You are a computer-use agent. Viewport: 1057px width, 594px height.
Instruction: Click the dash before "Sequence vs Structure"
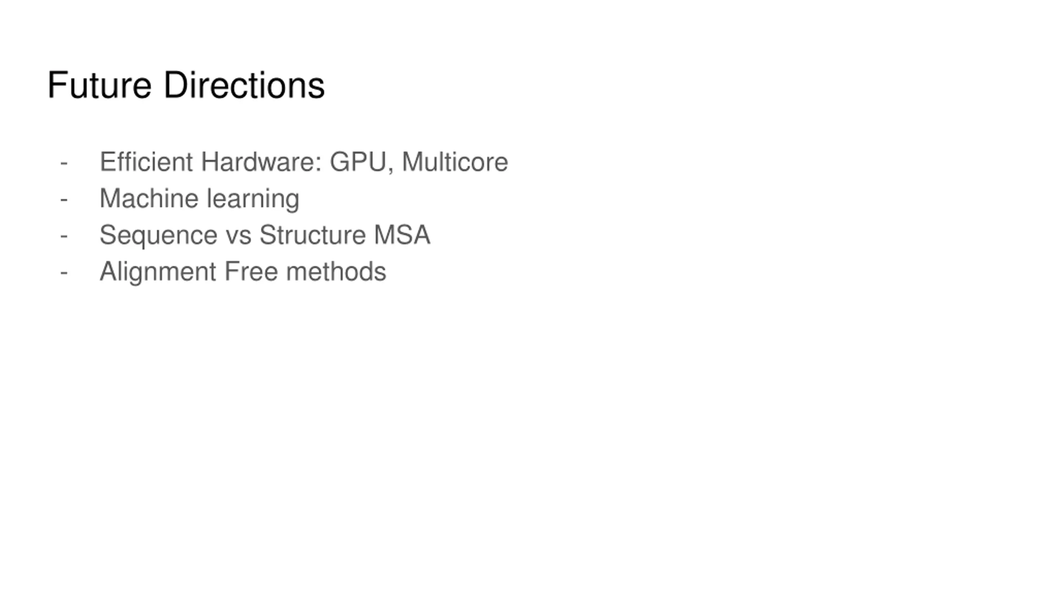[x=64, y=236]
